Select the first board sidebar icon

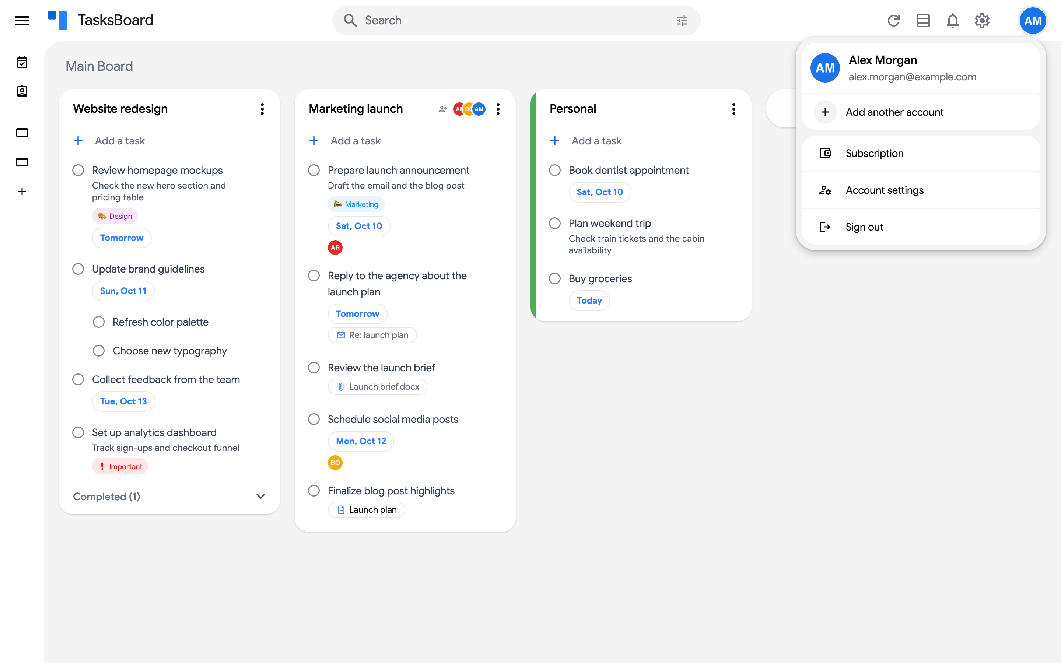tap(22, 133)
